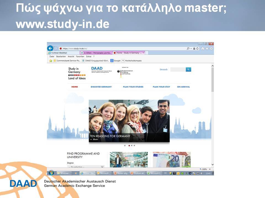
Task: Open the Datei menu
Action: click(52, 57)
